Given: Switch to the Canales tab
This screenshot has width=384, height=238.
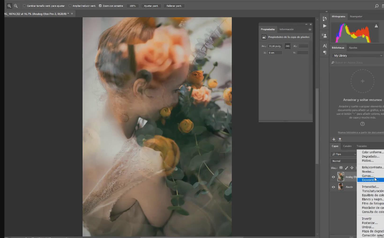Looking at the screenshot, I should [x=347, y=146].
